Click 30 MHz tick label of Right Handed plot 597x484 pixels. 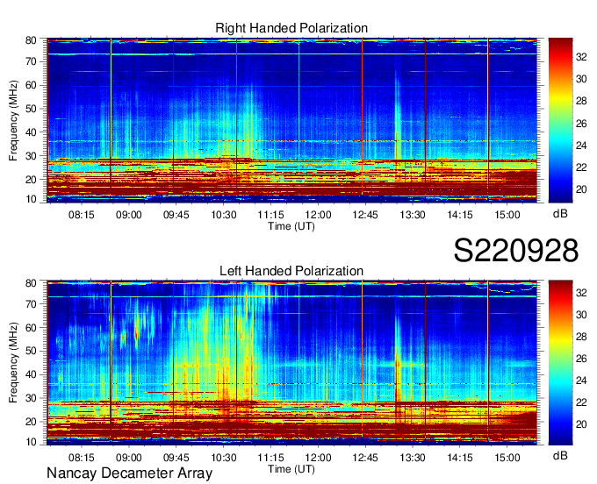pos(31,156)
